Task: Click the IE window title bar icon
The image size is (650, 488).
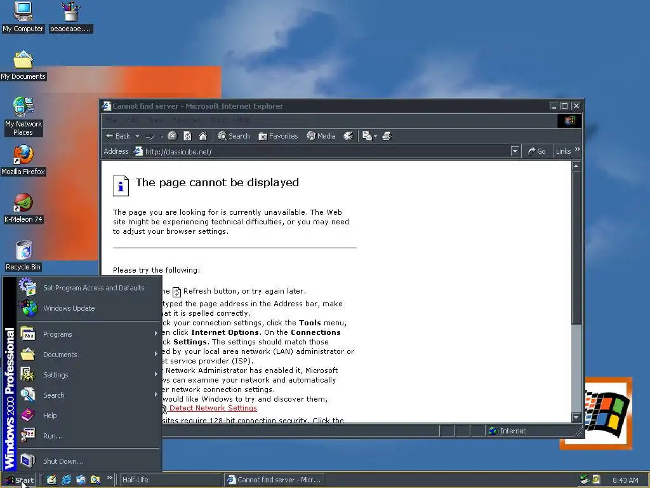Action: (107, 106)
